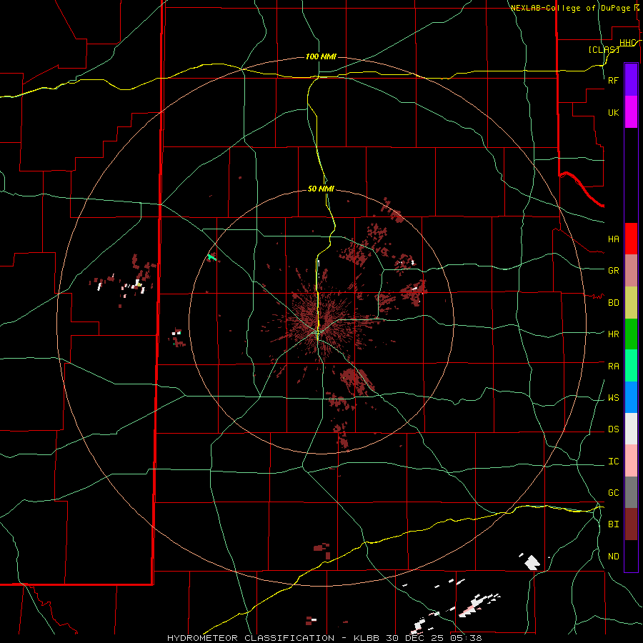Click the HYDROMETEOR CLASSIFICATION title text
This screenshot has width=643, height=643.
pos(250,638)
